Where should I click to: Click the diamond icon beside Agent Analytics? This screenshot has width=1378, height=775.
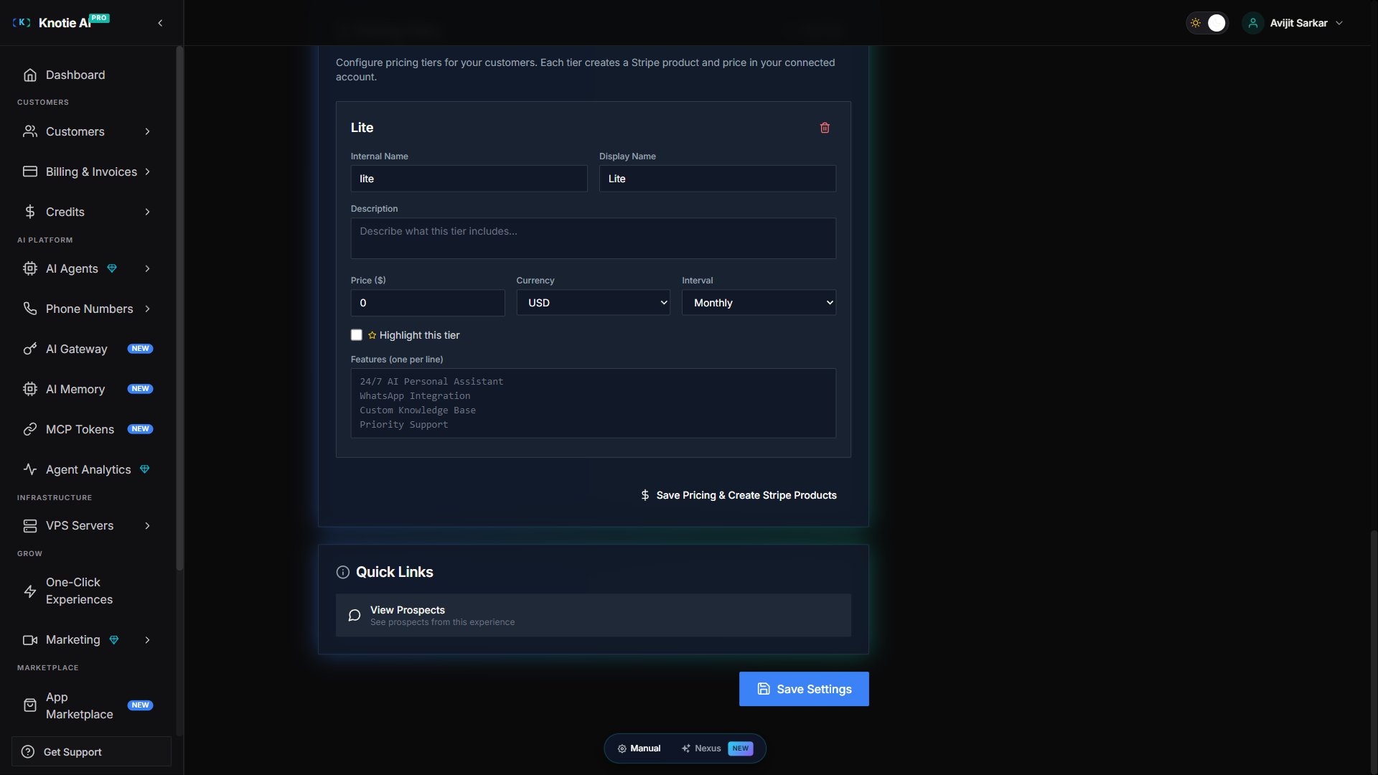(145, 469)
